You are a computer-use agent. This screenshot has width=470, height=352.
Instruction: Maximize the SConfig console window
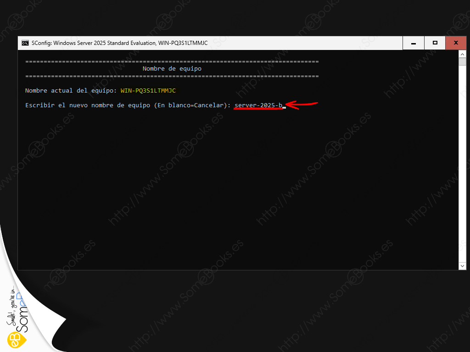[435, 43]
